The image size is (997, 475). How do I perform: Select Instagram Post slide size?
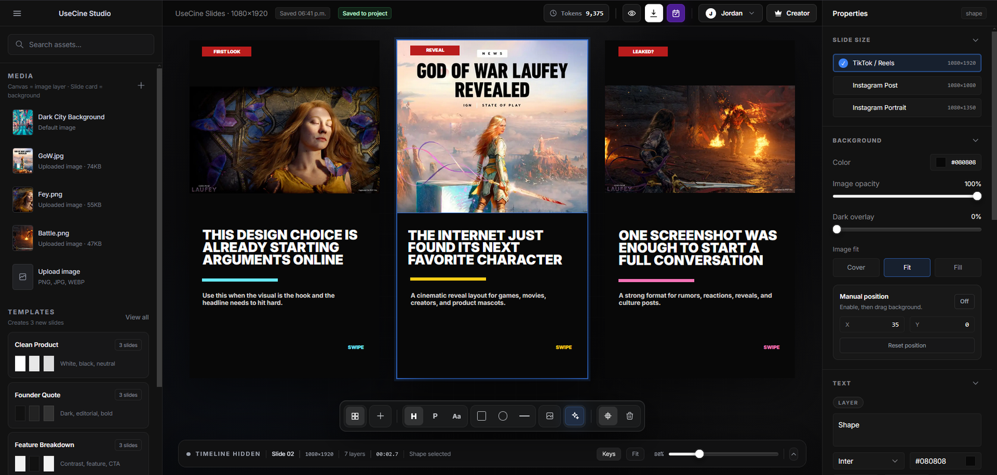[x=907, y=85]
